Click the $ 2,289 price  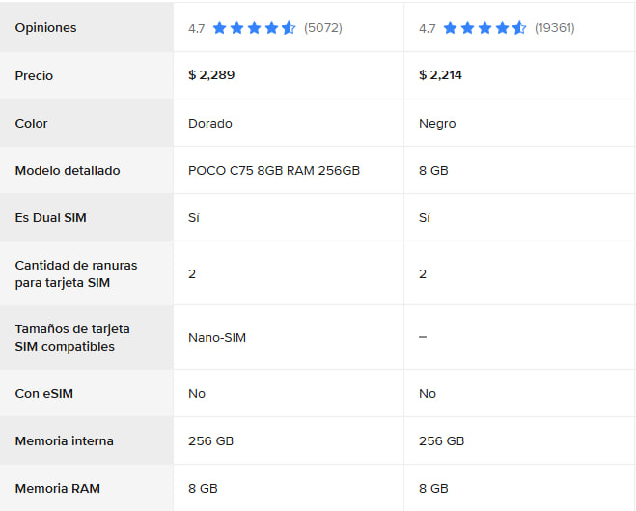211,75
